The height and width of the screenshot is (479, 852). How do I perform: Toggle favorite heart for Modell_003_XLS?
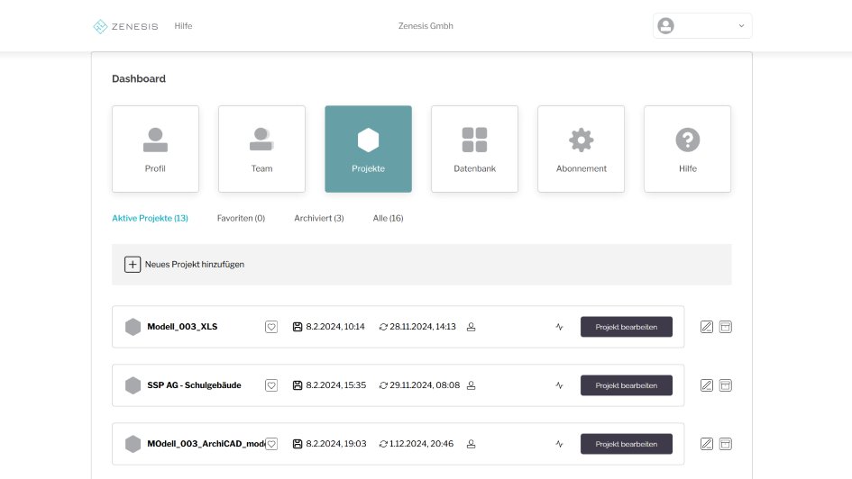click(x=271, y=327)
